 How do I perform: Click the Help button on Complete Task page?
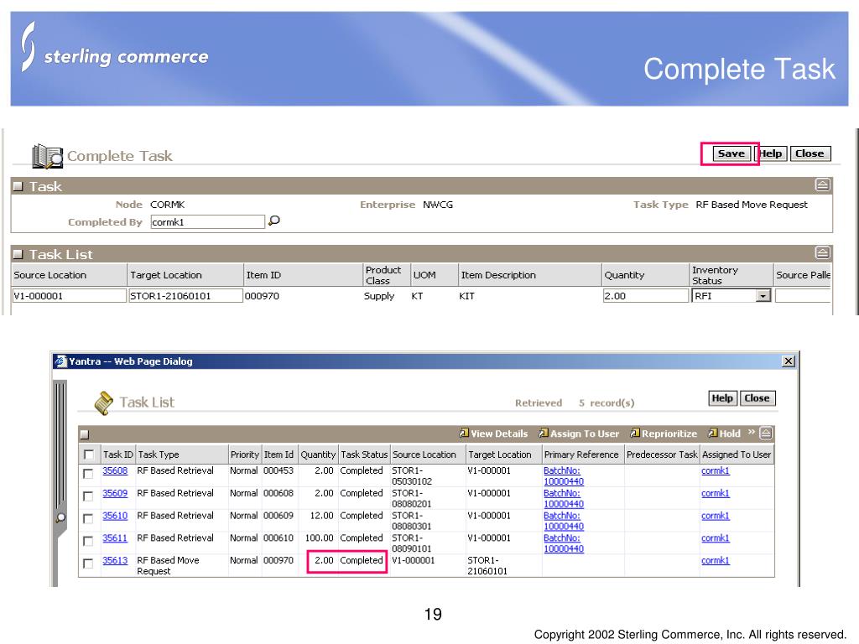click(772, 154)
